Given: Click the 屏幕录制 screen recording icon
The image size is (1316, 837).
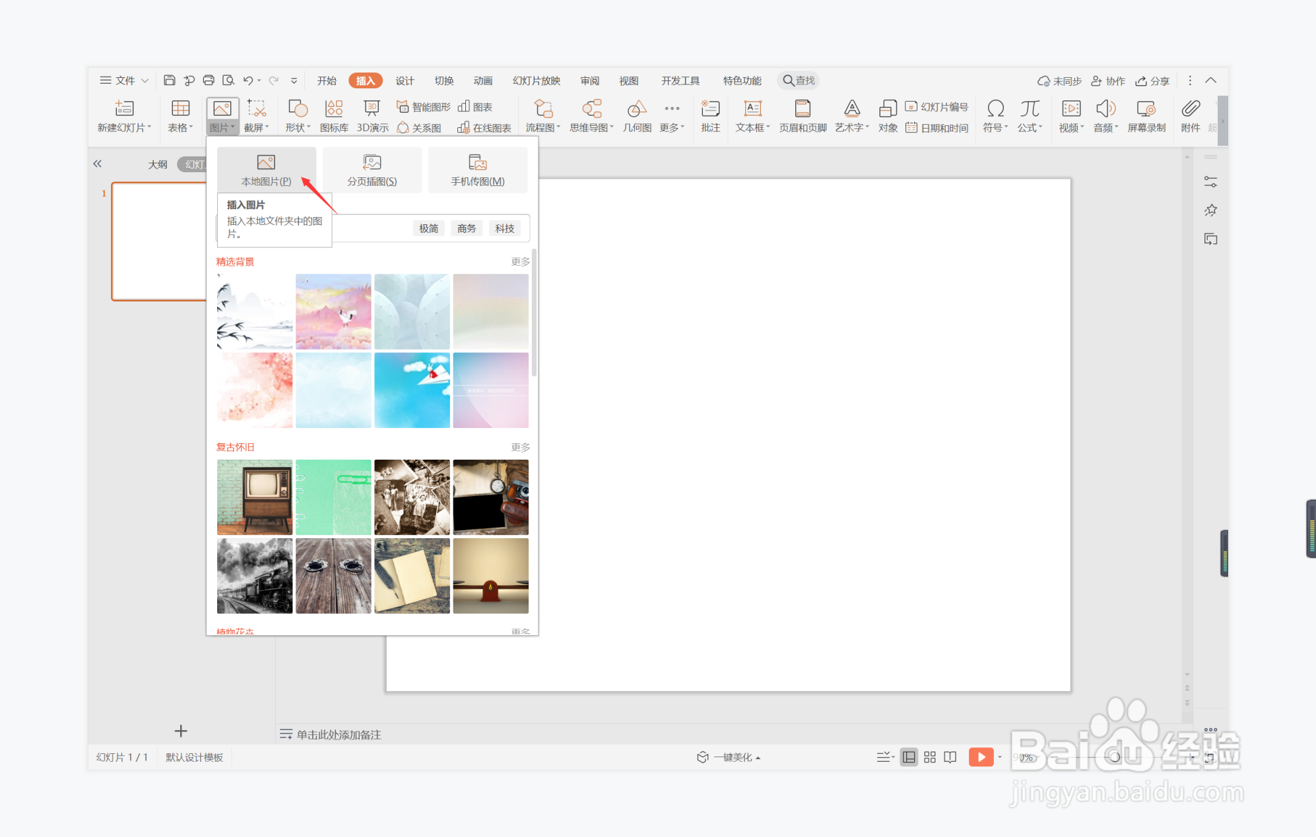Looking at the screenshot, I should [x=1146, y=115].
